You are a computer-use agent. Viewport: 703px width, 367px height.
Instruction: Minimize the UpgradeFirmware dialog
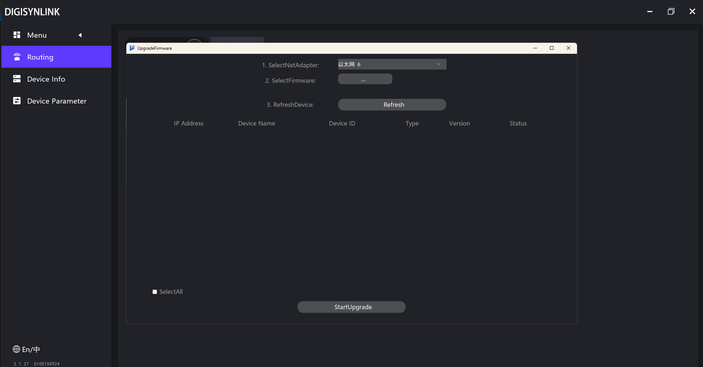535,48
